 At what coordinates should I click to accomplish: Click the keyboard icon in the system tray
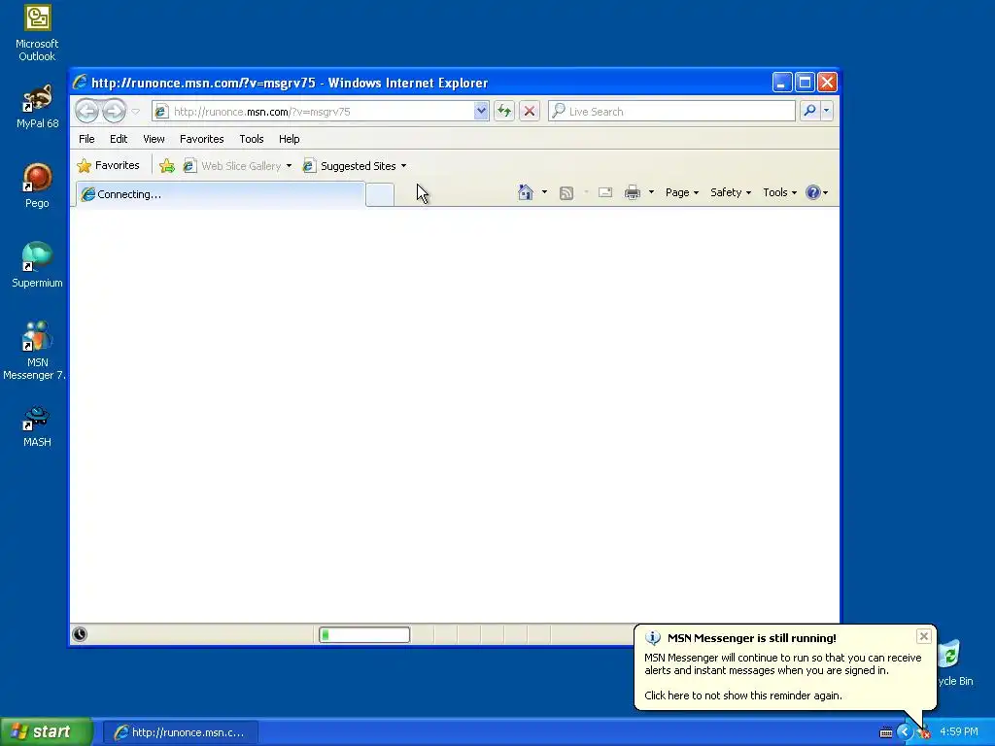coord(886,732)
